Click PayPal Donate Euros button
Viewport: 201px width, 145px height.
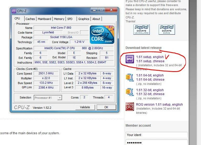[167, 30]
